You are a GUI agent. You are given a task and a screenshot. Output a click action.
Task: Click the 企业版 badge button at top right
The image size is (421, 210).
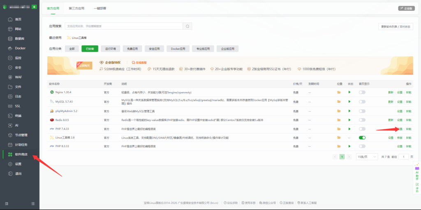click(x=406, y=8)
